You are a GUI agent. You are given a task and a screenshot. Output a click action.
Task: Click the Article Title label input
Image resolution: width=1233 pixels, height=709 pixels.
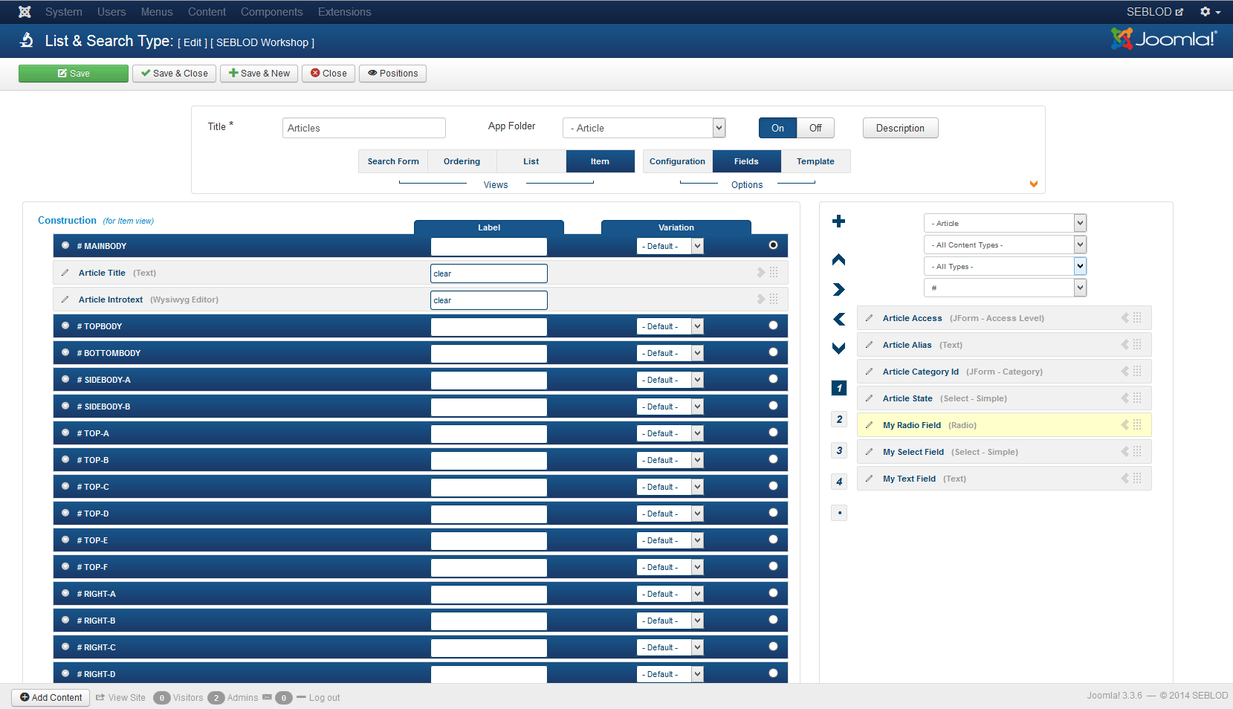coord(489,273)
